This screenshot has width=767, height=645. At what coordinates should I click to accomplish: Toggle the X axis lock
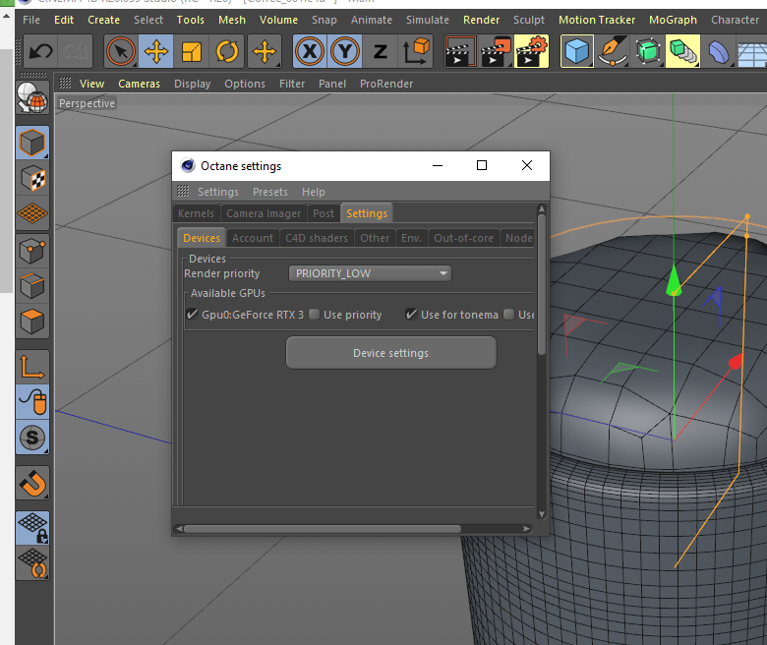tap(310, 51)
